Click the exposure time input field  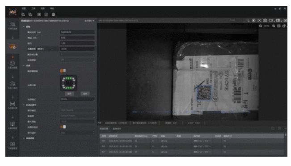(77, 32)
